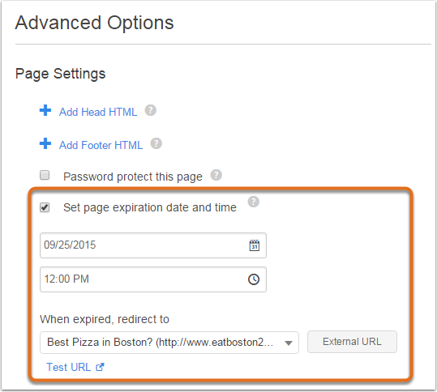The height and width of the screenshot is (392, 437).
Task: Open the clock time picker icon
Action: coord(254,279)
